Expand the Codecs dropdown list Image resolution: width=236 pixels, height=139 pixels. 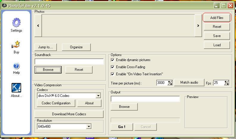coord(98,96)
